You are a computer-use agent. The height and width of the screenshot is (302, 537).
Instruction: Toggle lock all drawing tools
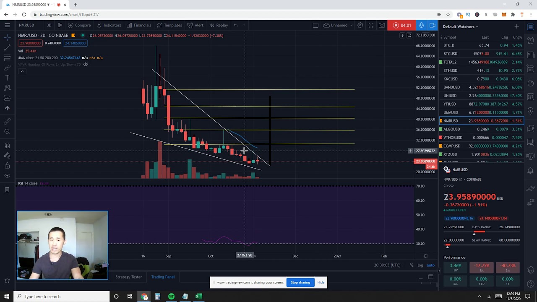7,166
